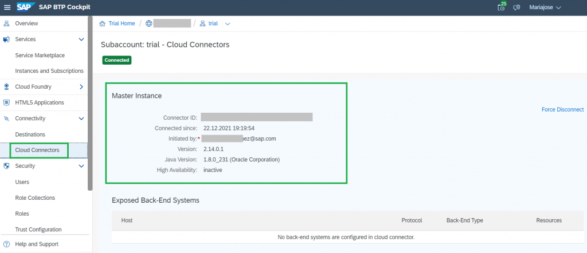Collapse the Services section chevron
This screenshot has width=587, height=253.
(x=81, y=39)
